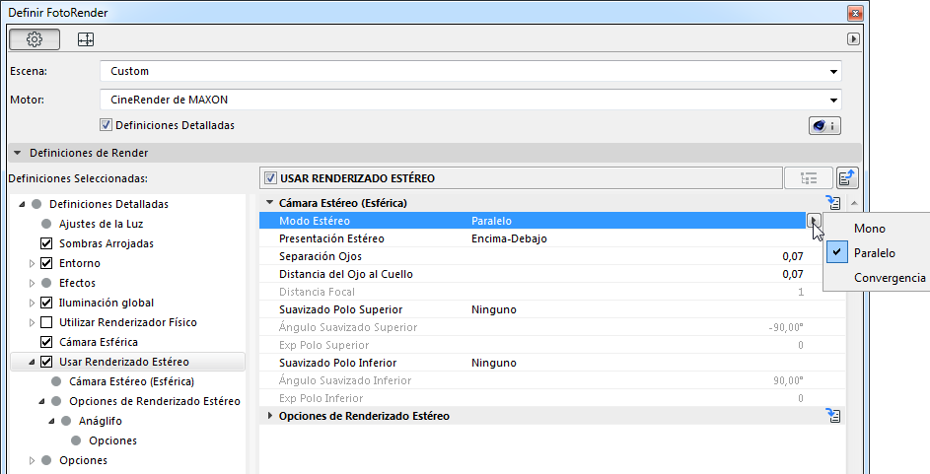Screen dimensions: 930x474
Task: Expand Opciones de Renderizado Estéreo group header
Action: tap(270, 416)
